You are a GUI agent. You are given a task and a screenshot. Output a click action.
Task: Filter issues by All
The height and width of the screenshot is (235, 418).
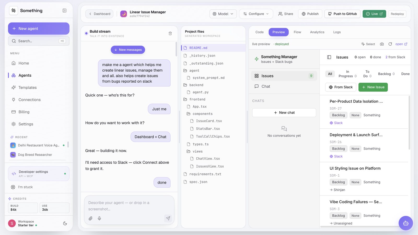(330, 74)
